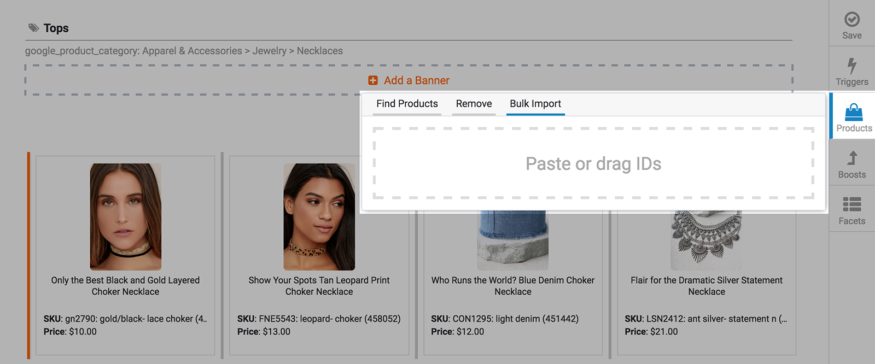Click the Add a Banner link
Screen dimensions: 875x364
coord(416,80)
